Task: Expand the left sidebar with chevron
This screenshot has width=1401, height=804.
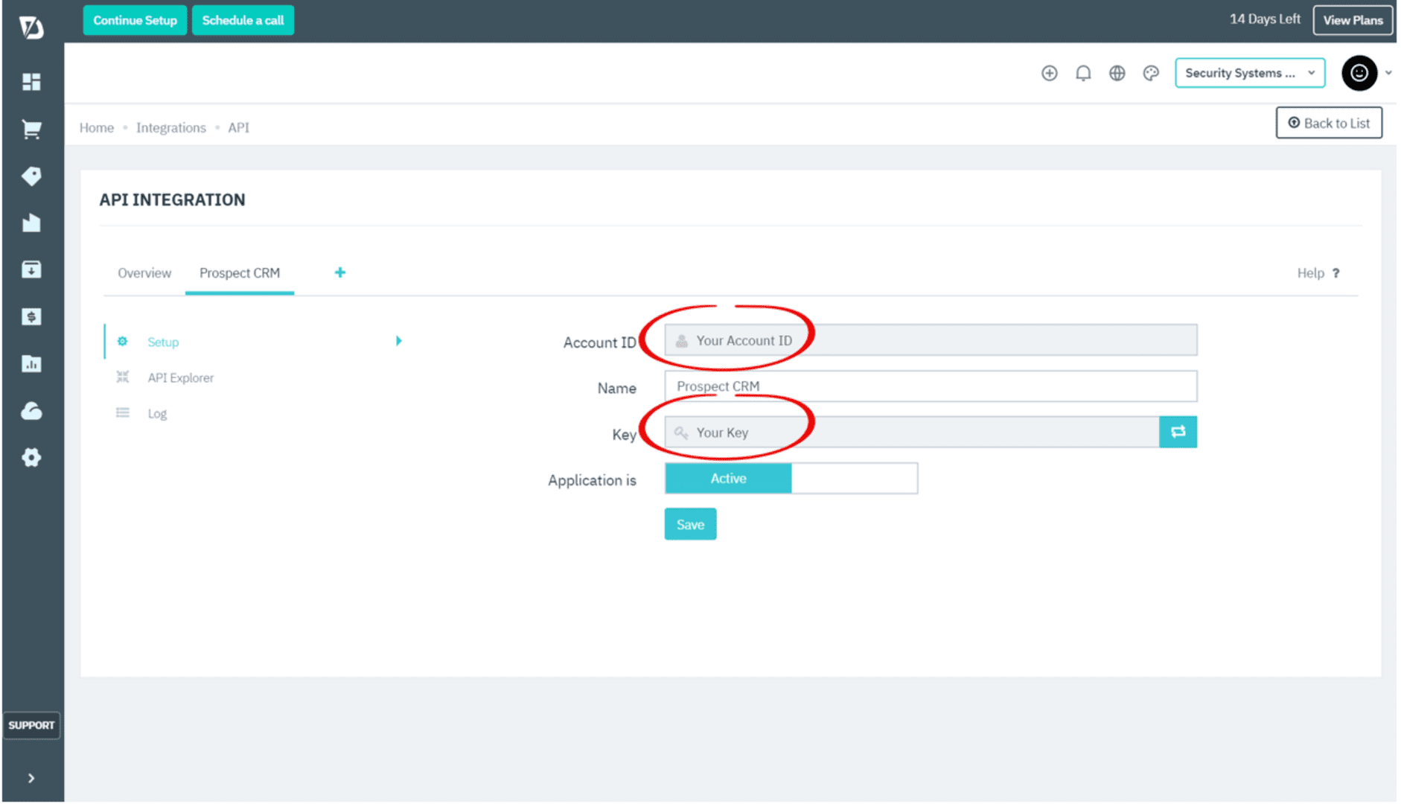Action: (31, 778)
